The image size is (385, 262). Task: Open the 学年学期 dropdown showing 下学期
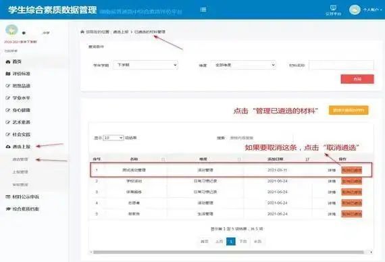pos(145,65)
